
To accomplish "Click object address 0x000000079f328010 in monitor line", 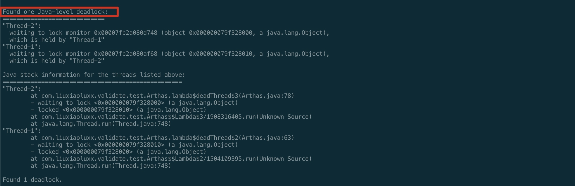I will click(x=221, y=54).
